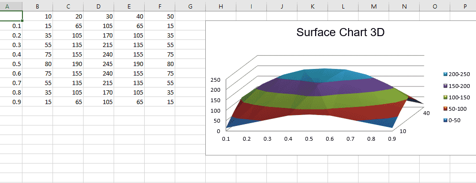Click chart horizontal axis label 0.9
The image size is (476, 183).
pos(392,139)
